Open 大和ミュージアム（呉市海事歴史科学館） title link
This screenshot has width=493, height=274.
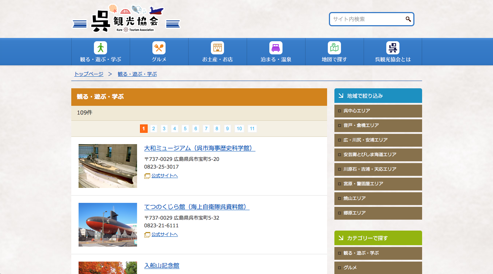point(200,148)
